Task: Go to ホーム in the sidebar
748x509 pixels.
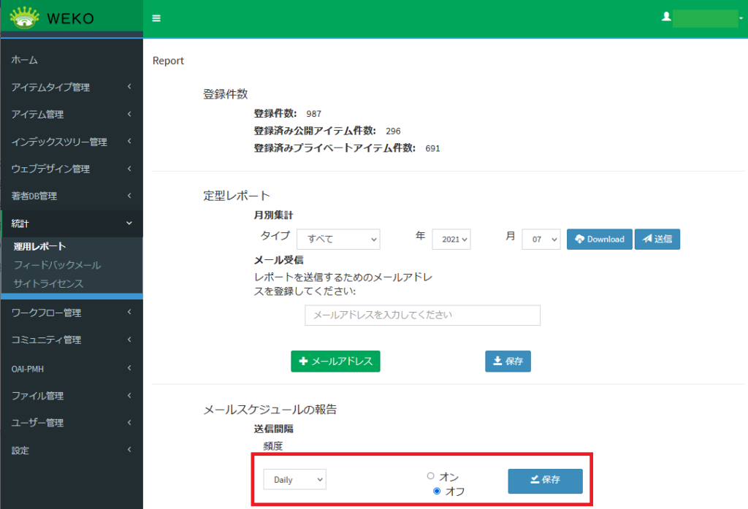Action: point(25,60)
